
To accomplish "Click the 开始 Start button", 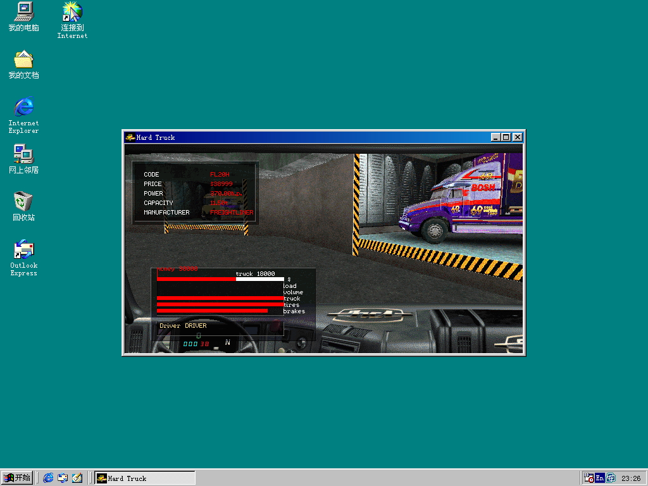I will coord(17,478).
